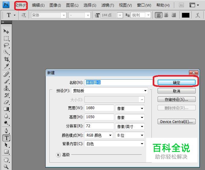
Task: Open the font style dropdown
Action: coord(88,15)
